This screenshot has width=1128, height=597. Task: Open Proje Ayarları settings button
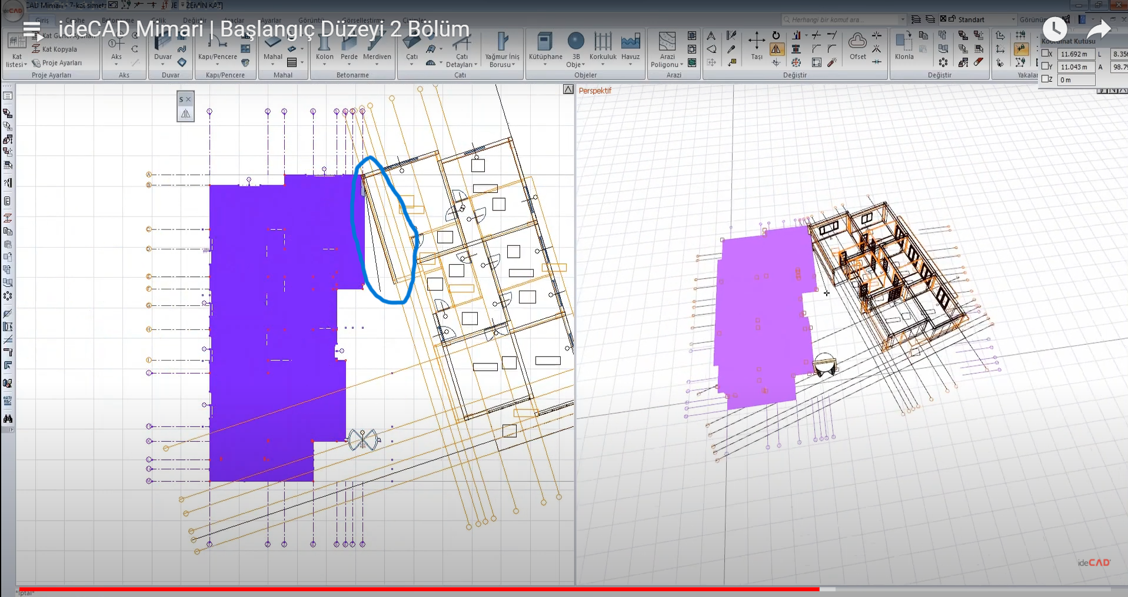[x=56, y=63]
